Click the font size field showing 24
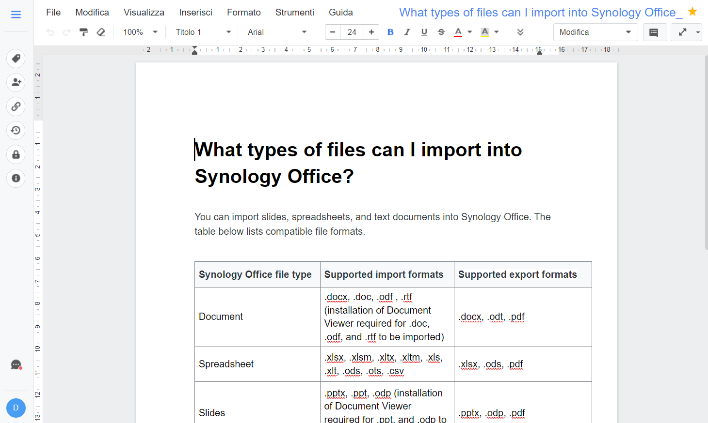The width and height of the screenshot is (708, 423). pos(352,32)
